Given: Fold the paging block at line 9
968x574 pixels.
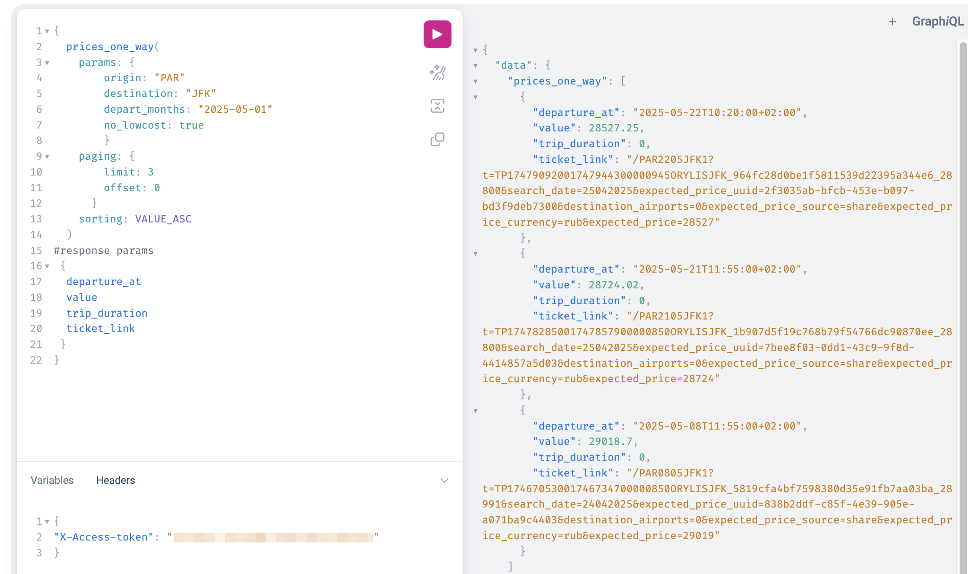Looking at the screenshot, I should (x=47, y=157).
